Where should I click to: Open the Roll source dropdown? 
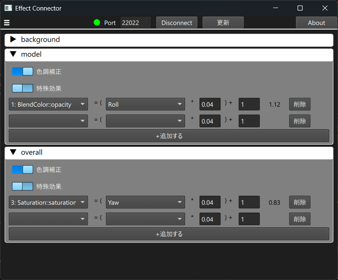pos(145,104)
